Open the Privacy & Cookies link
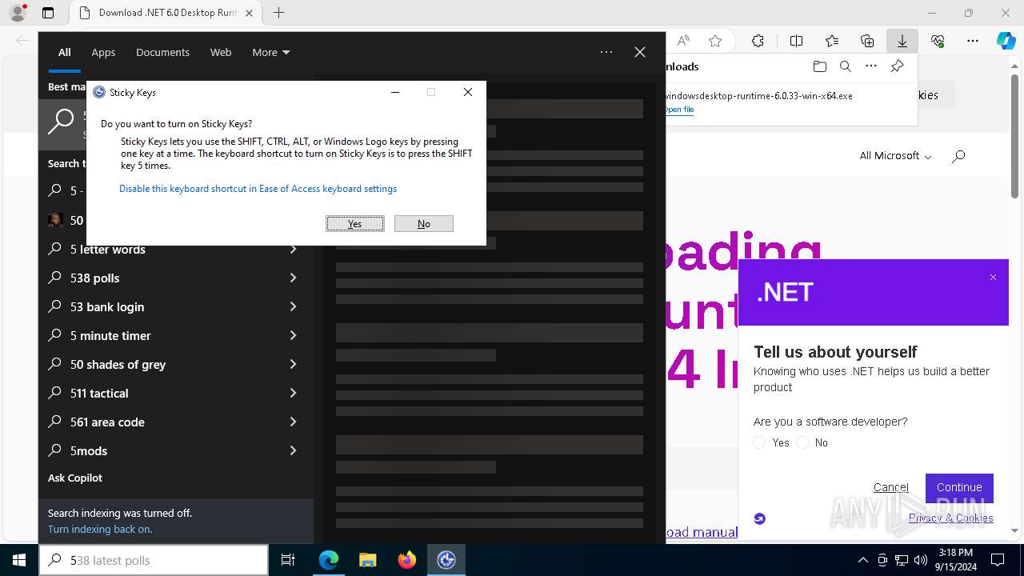 [951, 518]
